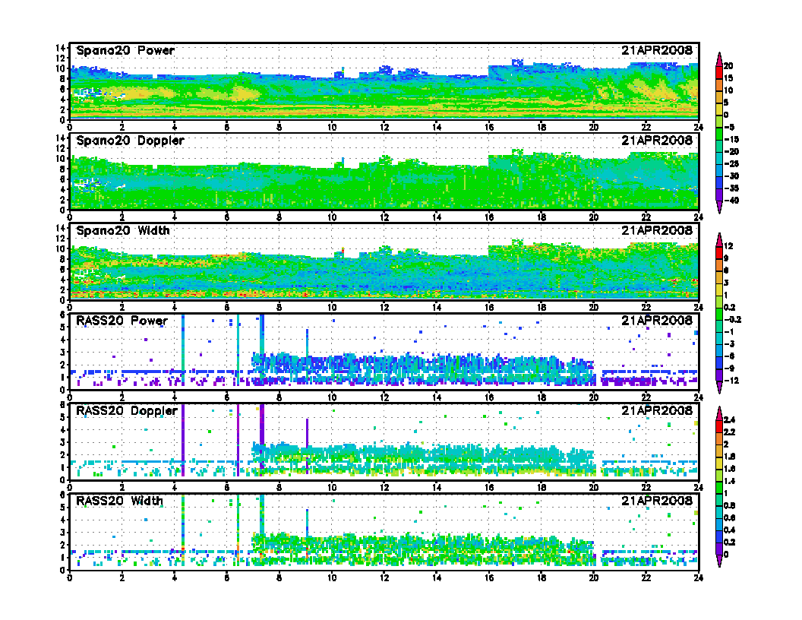Pick the orange swatch in the middle colorbar

pos(718,265)
